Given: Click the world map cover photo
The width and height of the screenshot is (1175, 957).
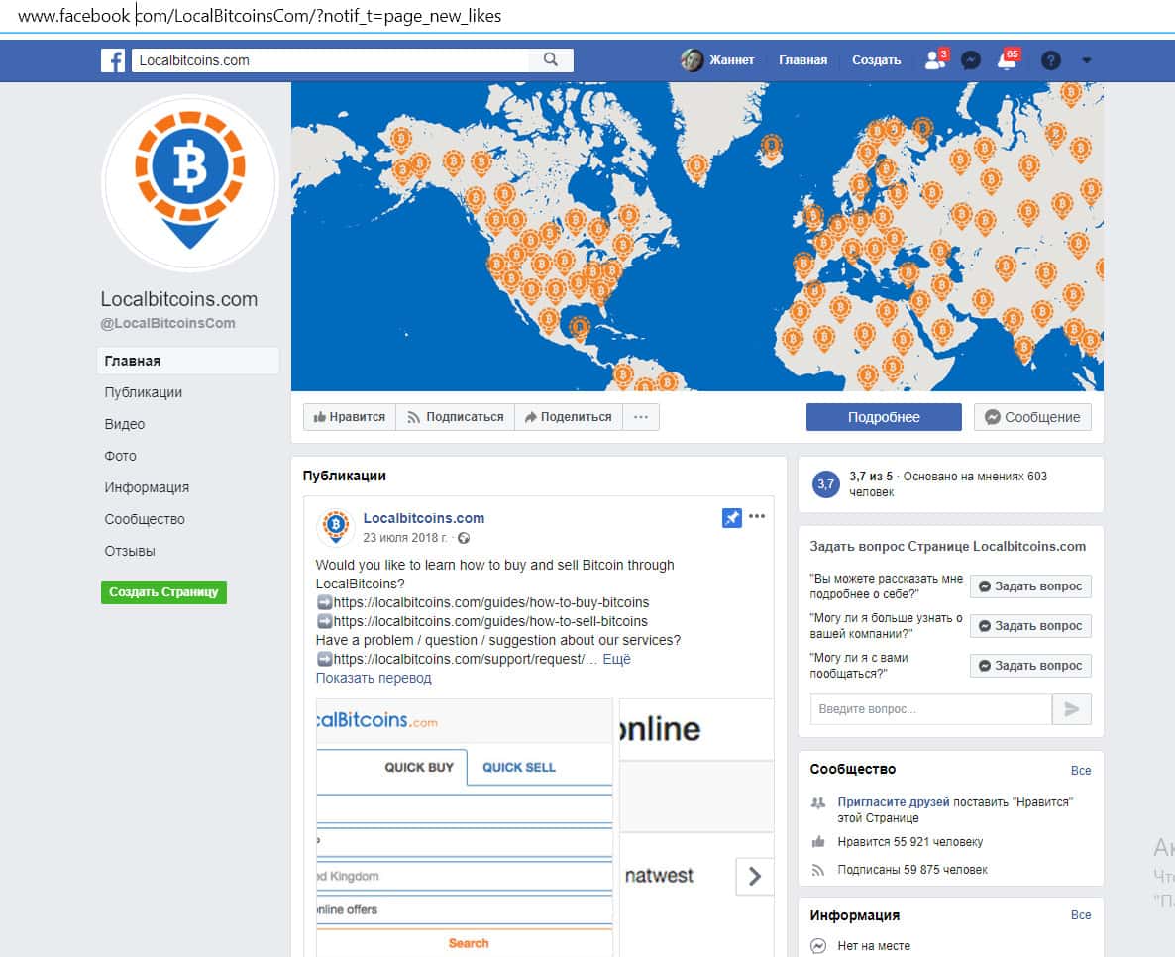Looking at the screenshot, I should point(696,236).
